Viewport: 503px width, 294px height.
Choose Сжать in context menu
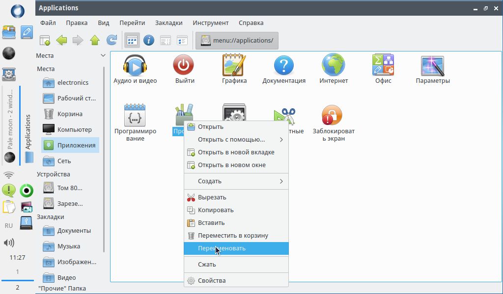(236, 265)
